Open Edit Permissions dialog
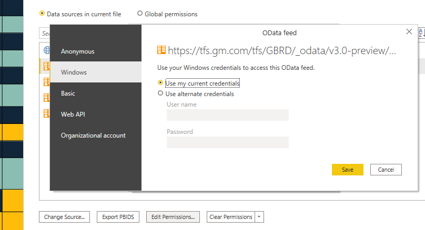This screenshot has width=425, height=230. point(173,217)
